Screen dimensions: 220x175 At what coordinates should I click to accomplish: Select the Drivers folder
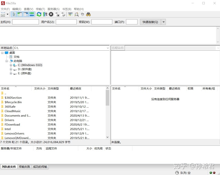9,120
